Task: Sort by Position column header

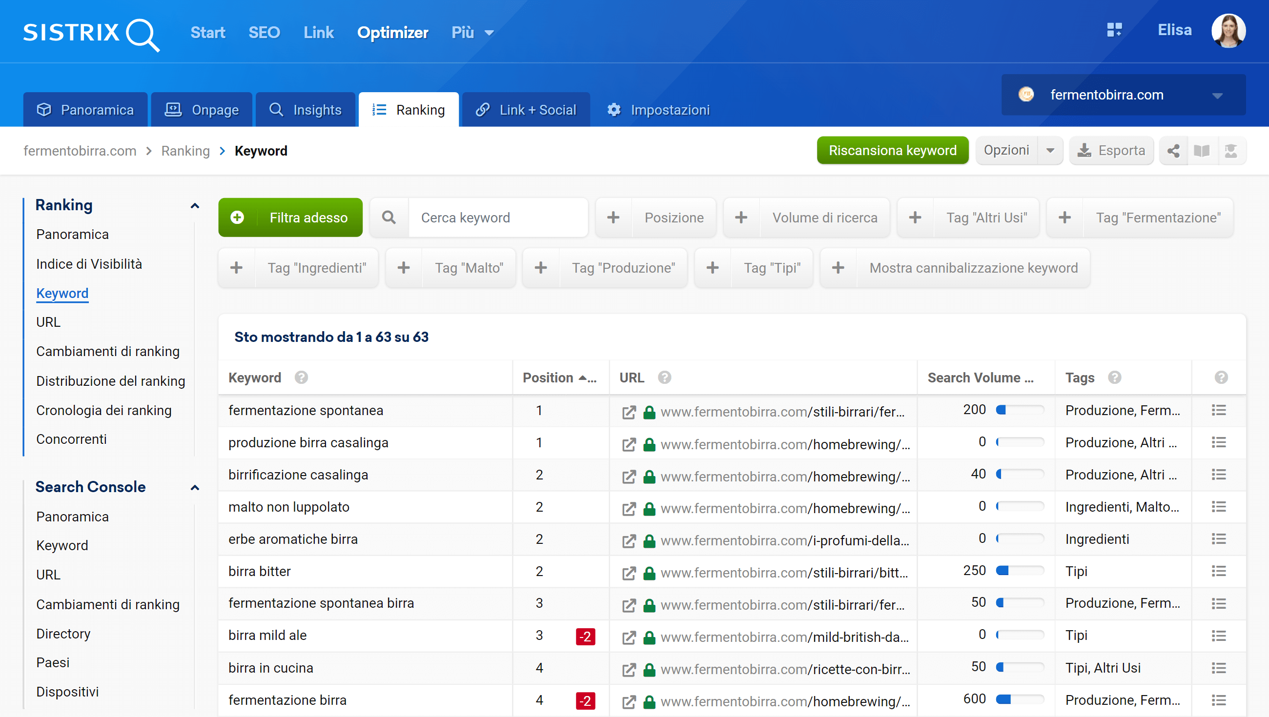Action: tap(560, 378)
